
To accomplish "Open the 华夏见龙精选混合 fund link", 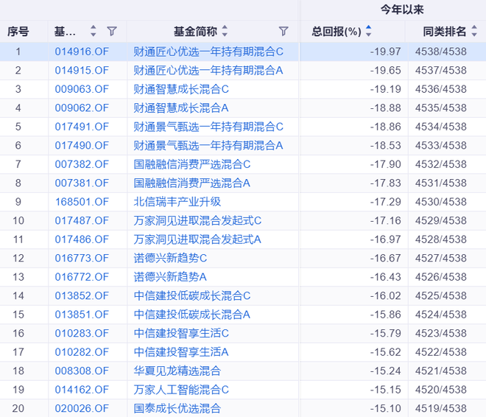I will tap(177, 371).
